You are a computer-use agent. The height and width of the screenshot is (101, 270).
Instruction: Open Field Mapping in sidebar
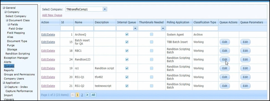pos(16,33)
